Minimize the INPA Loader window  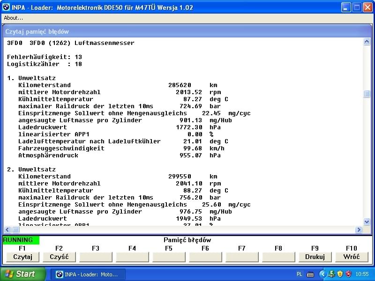click(345, 7)
